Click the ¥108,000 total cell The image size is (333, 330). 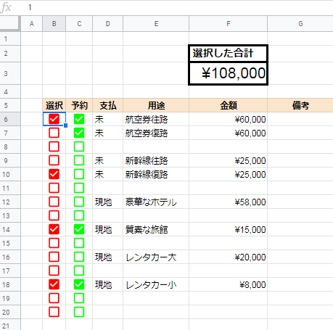point(228,73)
